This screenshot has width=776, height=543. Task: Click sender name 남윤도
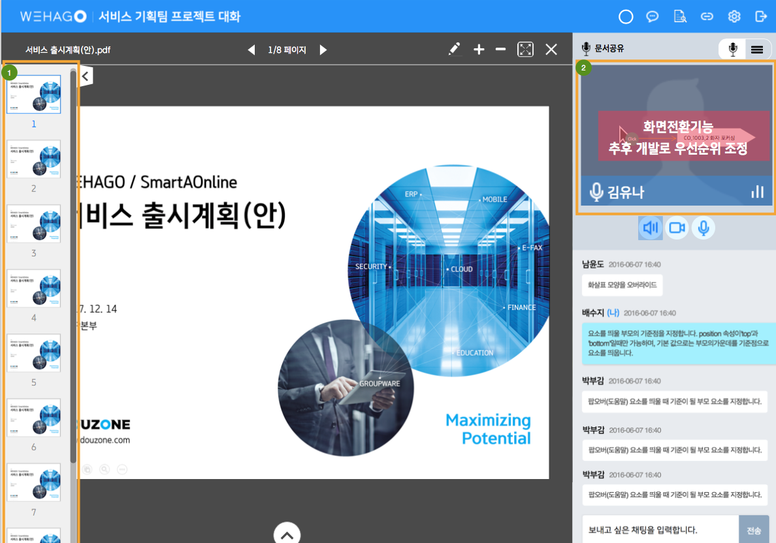tap(593, 264)
